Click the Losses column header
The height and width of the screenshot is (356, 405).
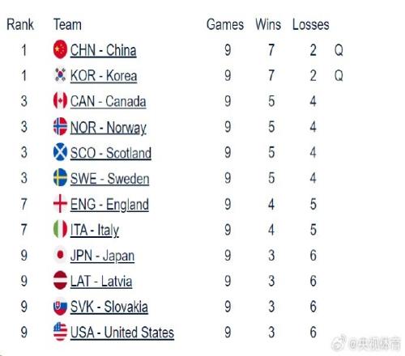[311, 24]
